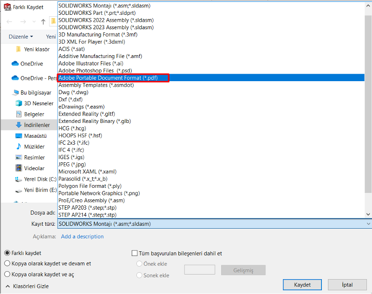This screenshot has width=372, height=294.
Task: Click the file type list scroll down arrow
Action: tap(368, 214)
